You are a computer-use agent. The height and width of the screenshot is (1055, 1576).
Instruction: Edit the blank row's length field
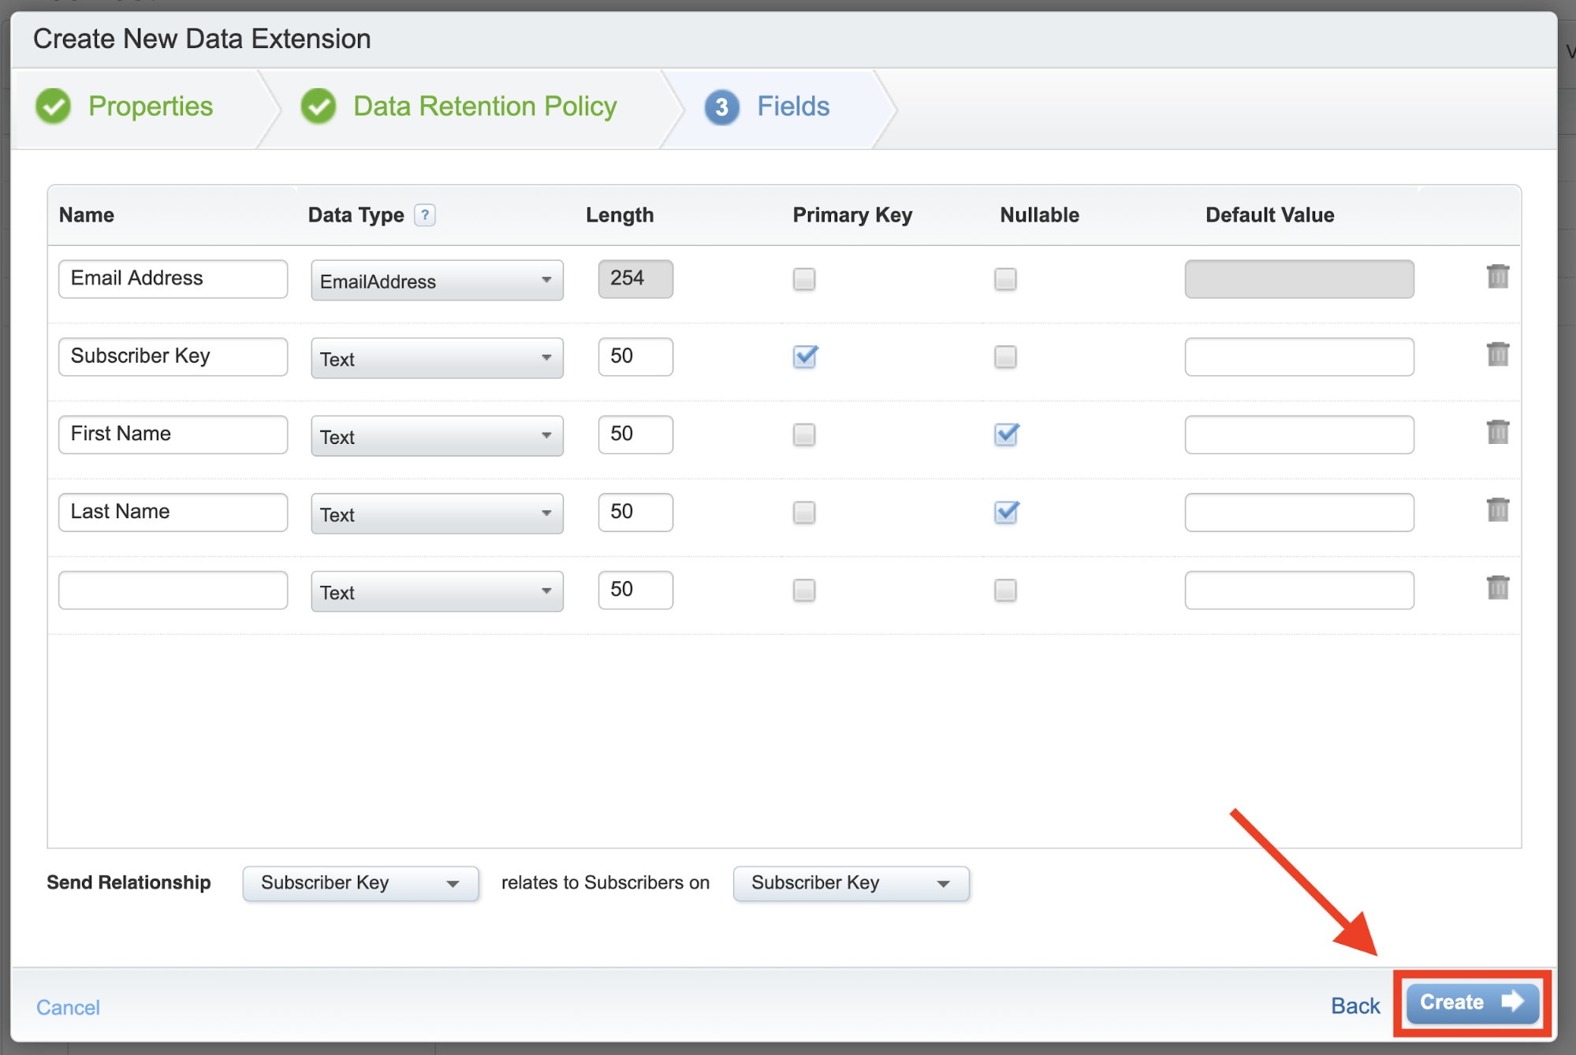(635, 591)
